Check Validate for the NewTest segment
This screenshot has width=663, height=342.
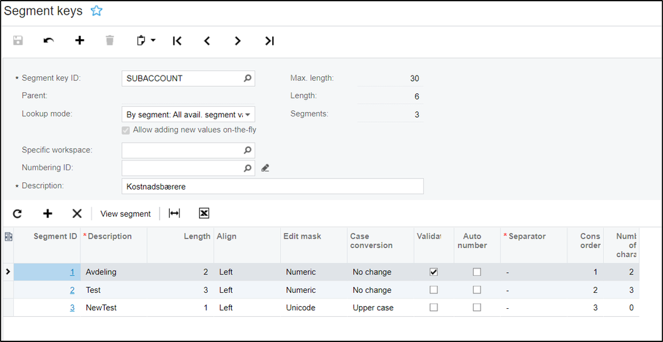click(x=433, y=308)
